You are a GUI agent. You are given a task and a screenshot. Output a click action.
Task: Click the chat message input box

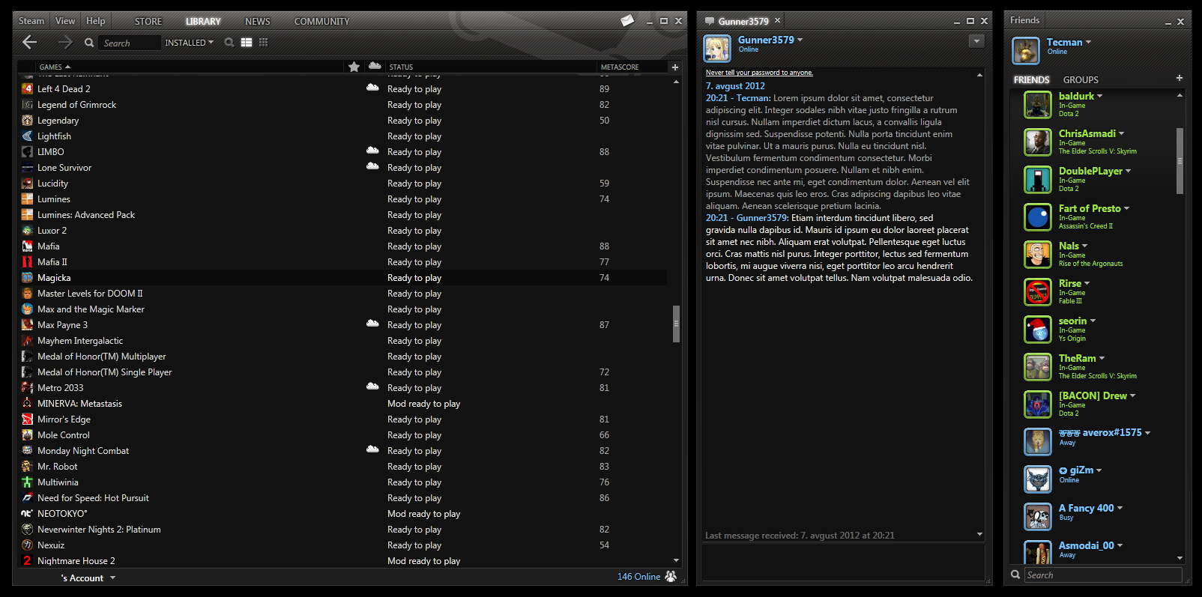pyautogui.click(x=842, y=561)
